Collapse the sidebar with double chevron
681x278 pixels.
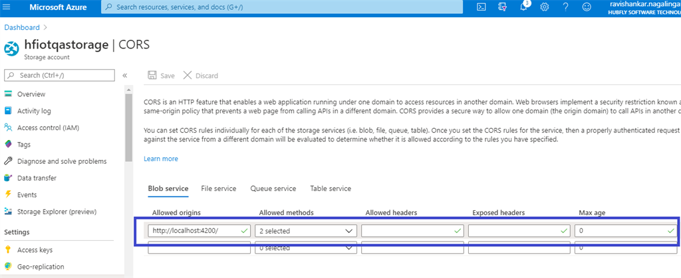point(124,76)
